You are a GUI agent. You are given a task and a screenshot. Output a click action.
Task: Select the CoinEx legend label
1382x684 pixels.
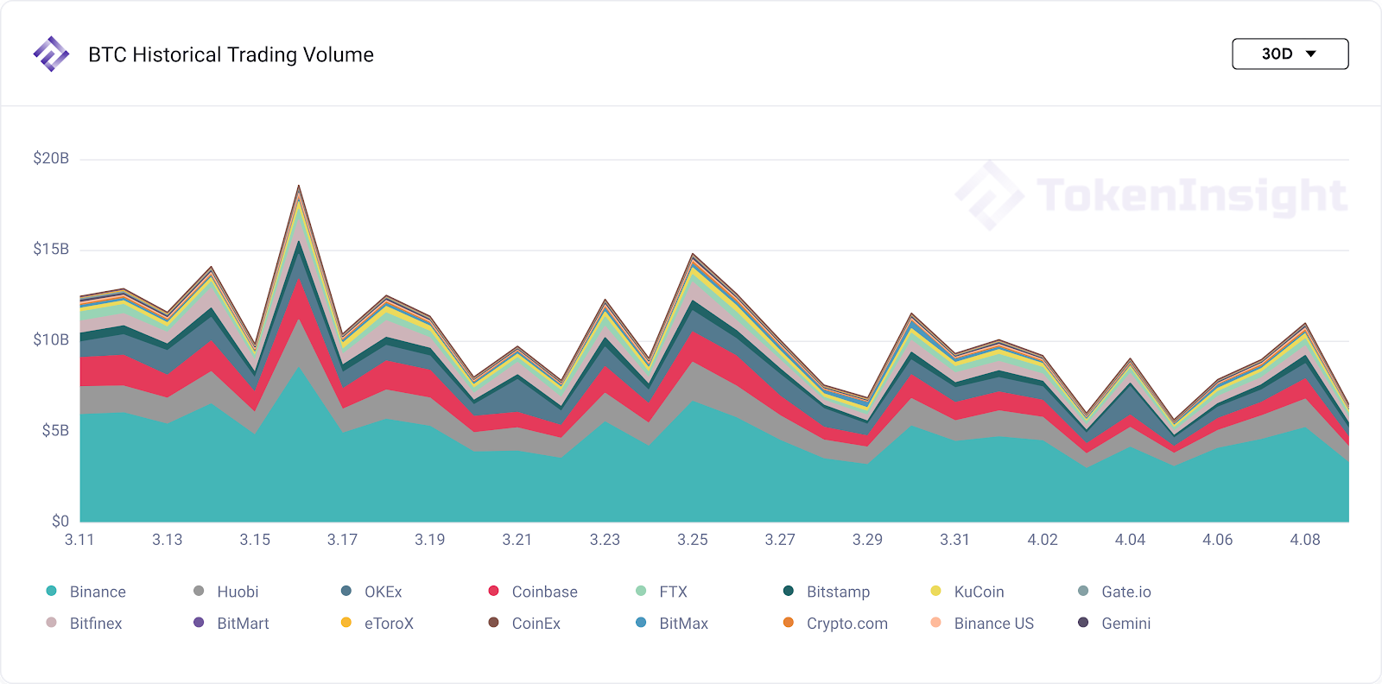(536, 624)
